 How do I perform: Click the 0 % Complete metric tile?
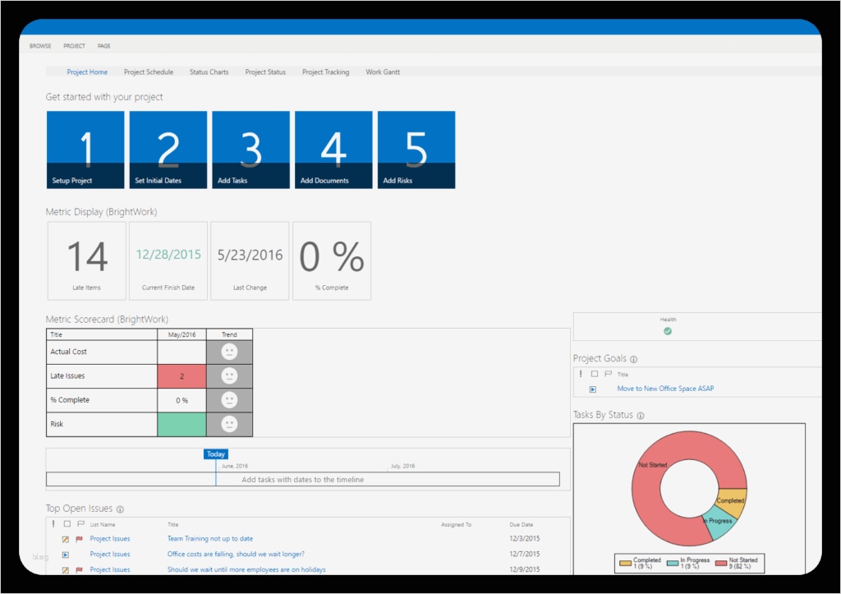(x=332, y=260)
